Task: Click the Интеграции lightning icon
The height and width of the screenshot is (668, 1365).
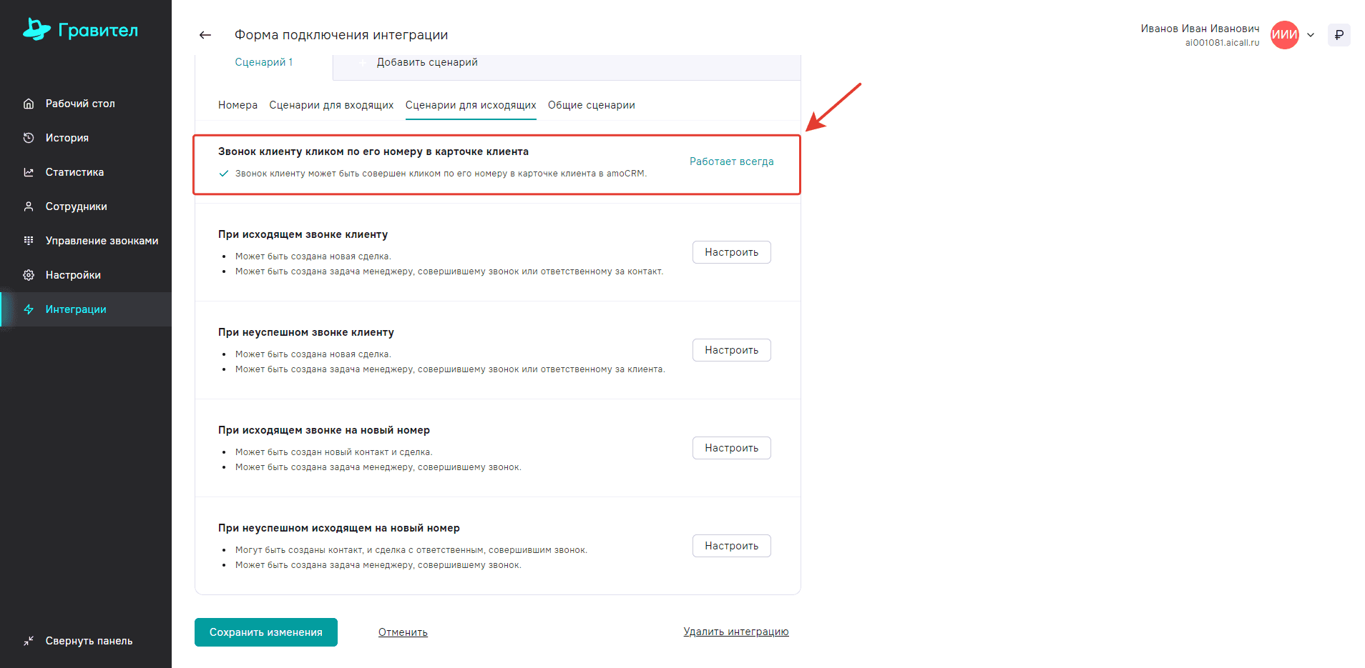Action: click(x=29, y=309)
